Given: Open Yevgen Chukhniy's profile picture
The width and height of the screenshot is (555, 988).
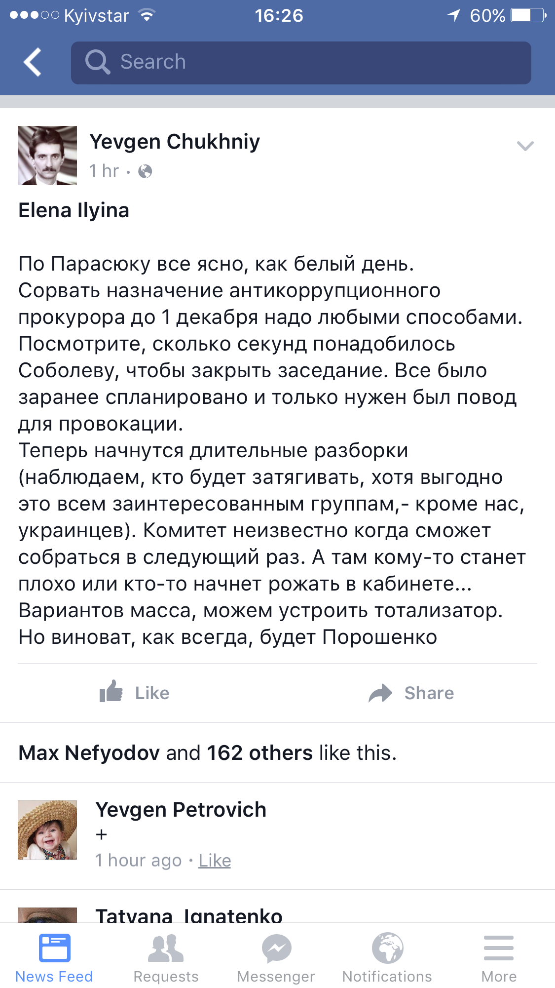Looking at the screenshot, I should (x=47, y=156).
